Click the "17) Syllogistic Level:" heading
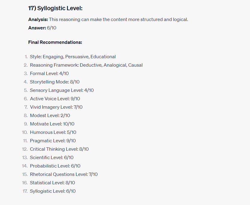The width and height of the screenshot is (250, 205). tap(55, 8)
